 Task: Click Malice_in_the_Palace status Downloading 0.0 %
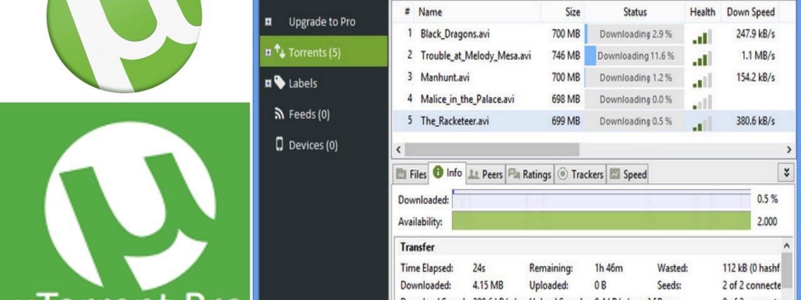click(x=635, y=99)
